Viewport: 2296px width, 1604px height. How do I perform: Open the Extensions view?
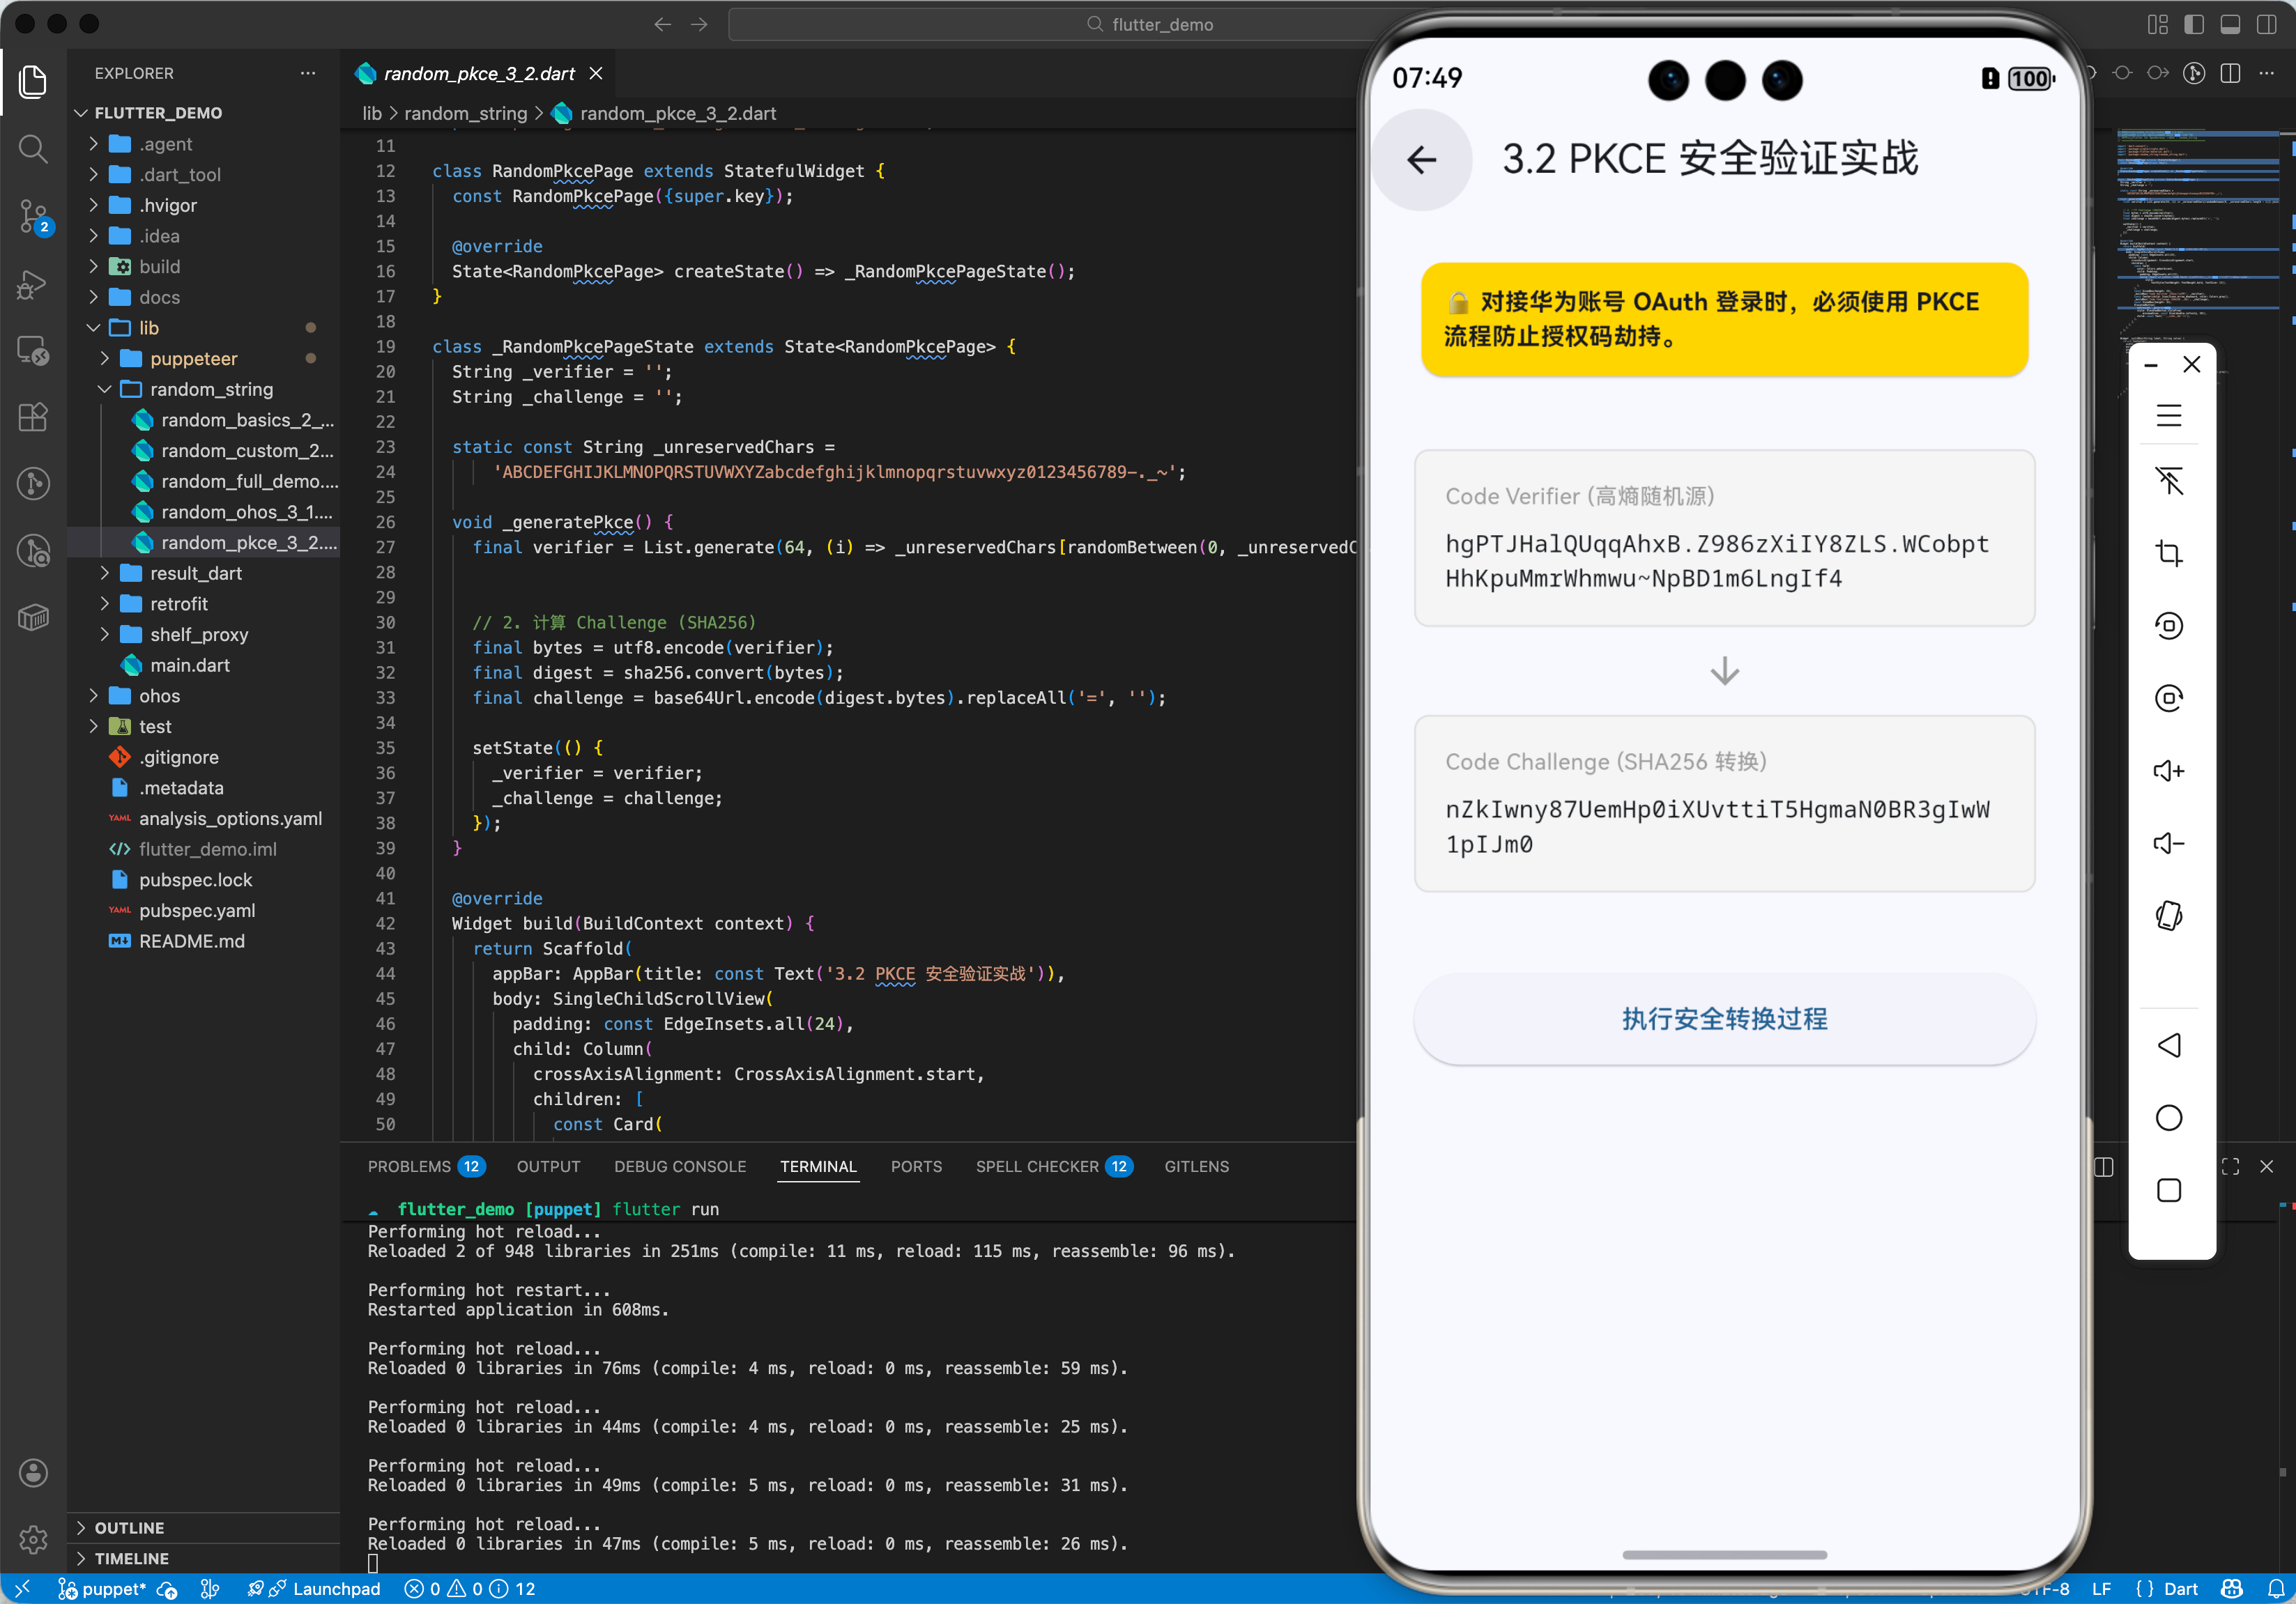click(x=33, y=417)
